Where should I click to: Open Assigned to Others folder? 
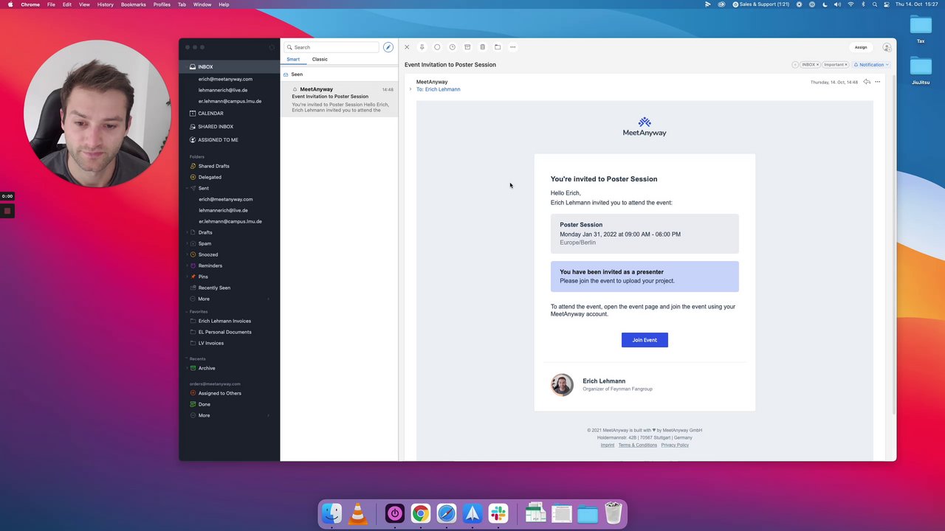(x=219, y=393)
